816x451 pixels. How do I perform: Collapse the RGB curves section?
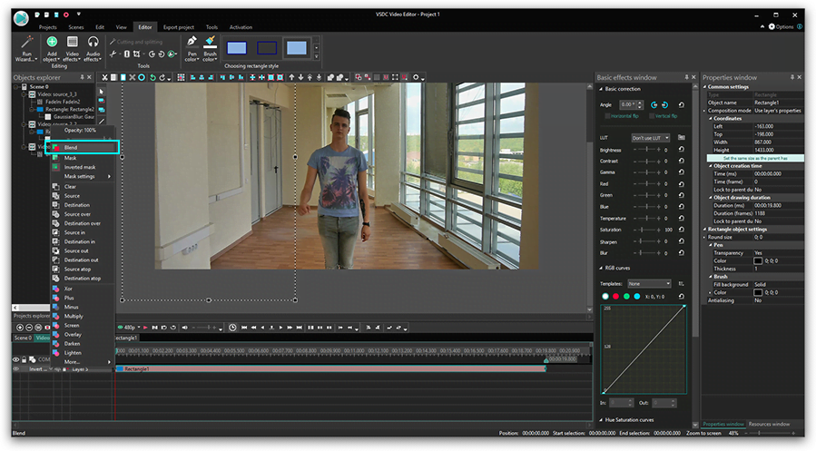pyautogui.click(x=601, y=268)
